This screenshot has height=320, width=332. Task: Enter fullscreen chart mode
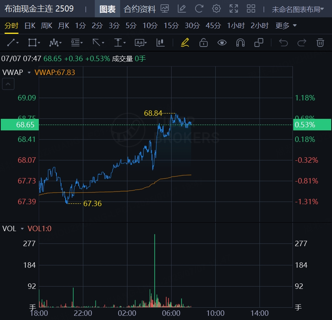[233, 9]
